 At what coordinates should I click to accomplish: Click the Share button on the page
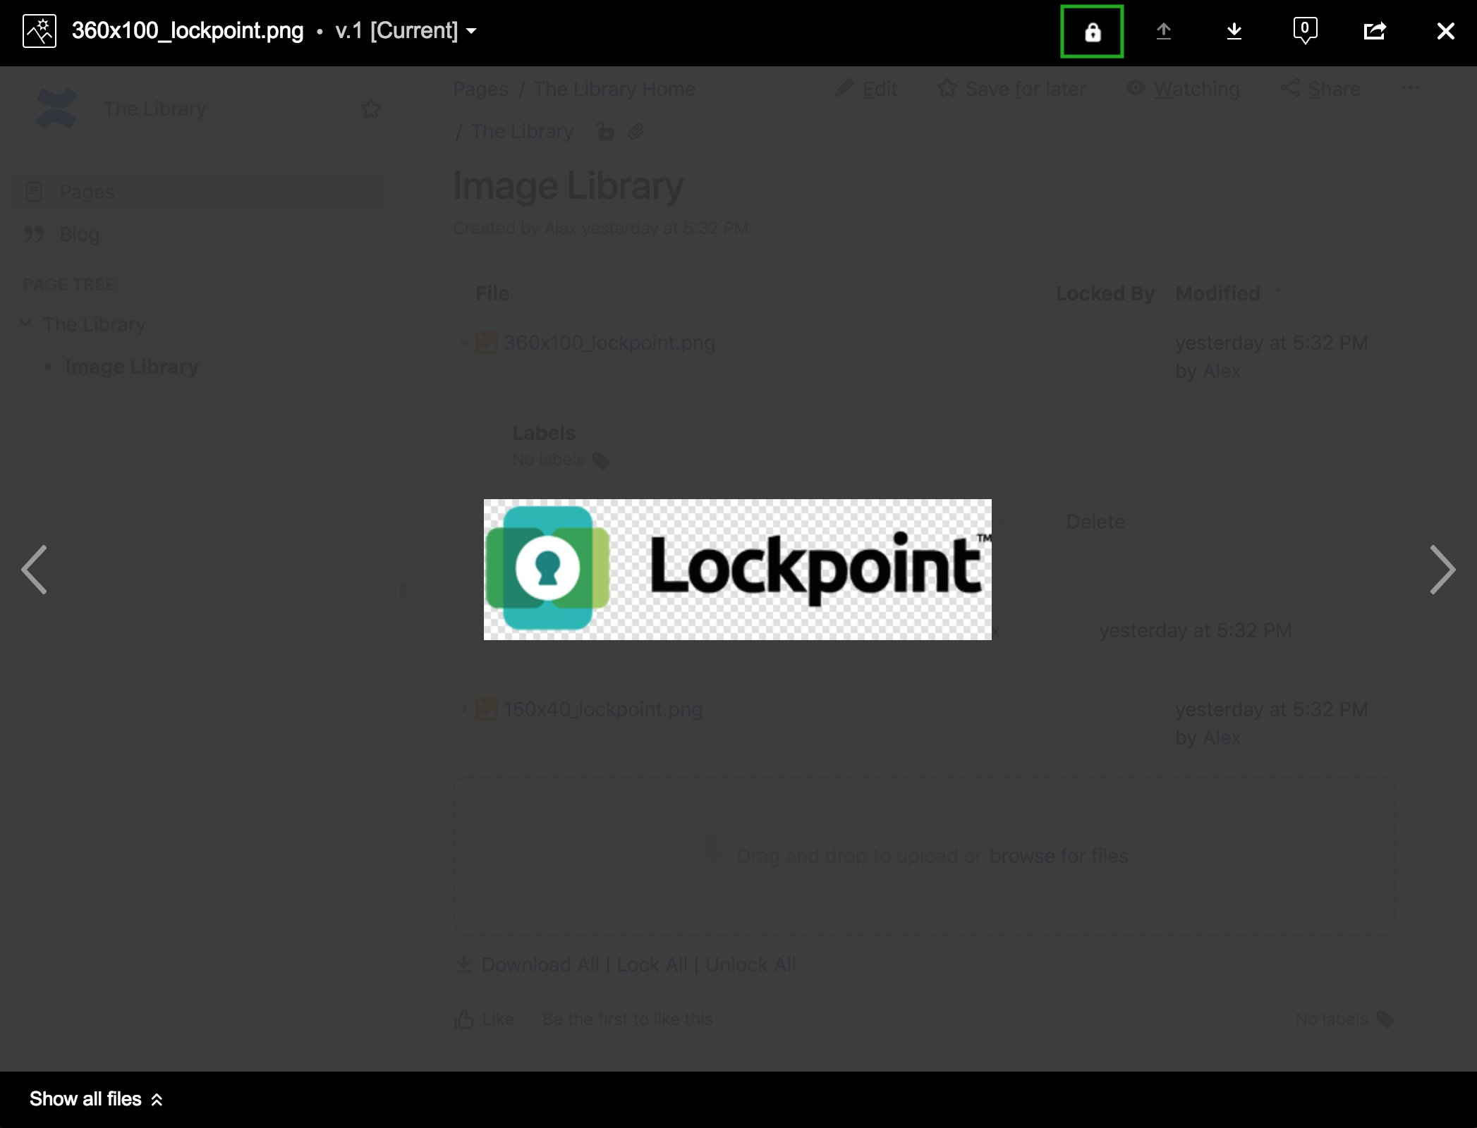tap(1320, 89)
